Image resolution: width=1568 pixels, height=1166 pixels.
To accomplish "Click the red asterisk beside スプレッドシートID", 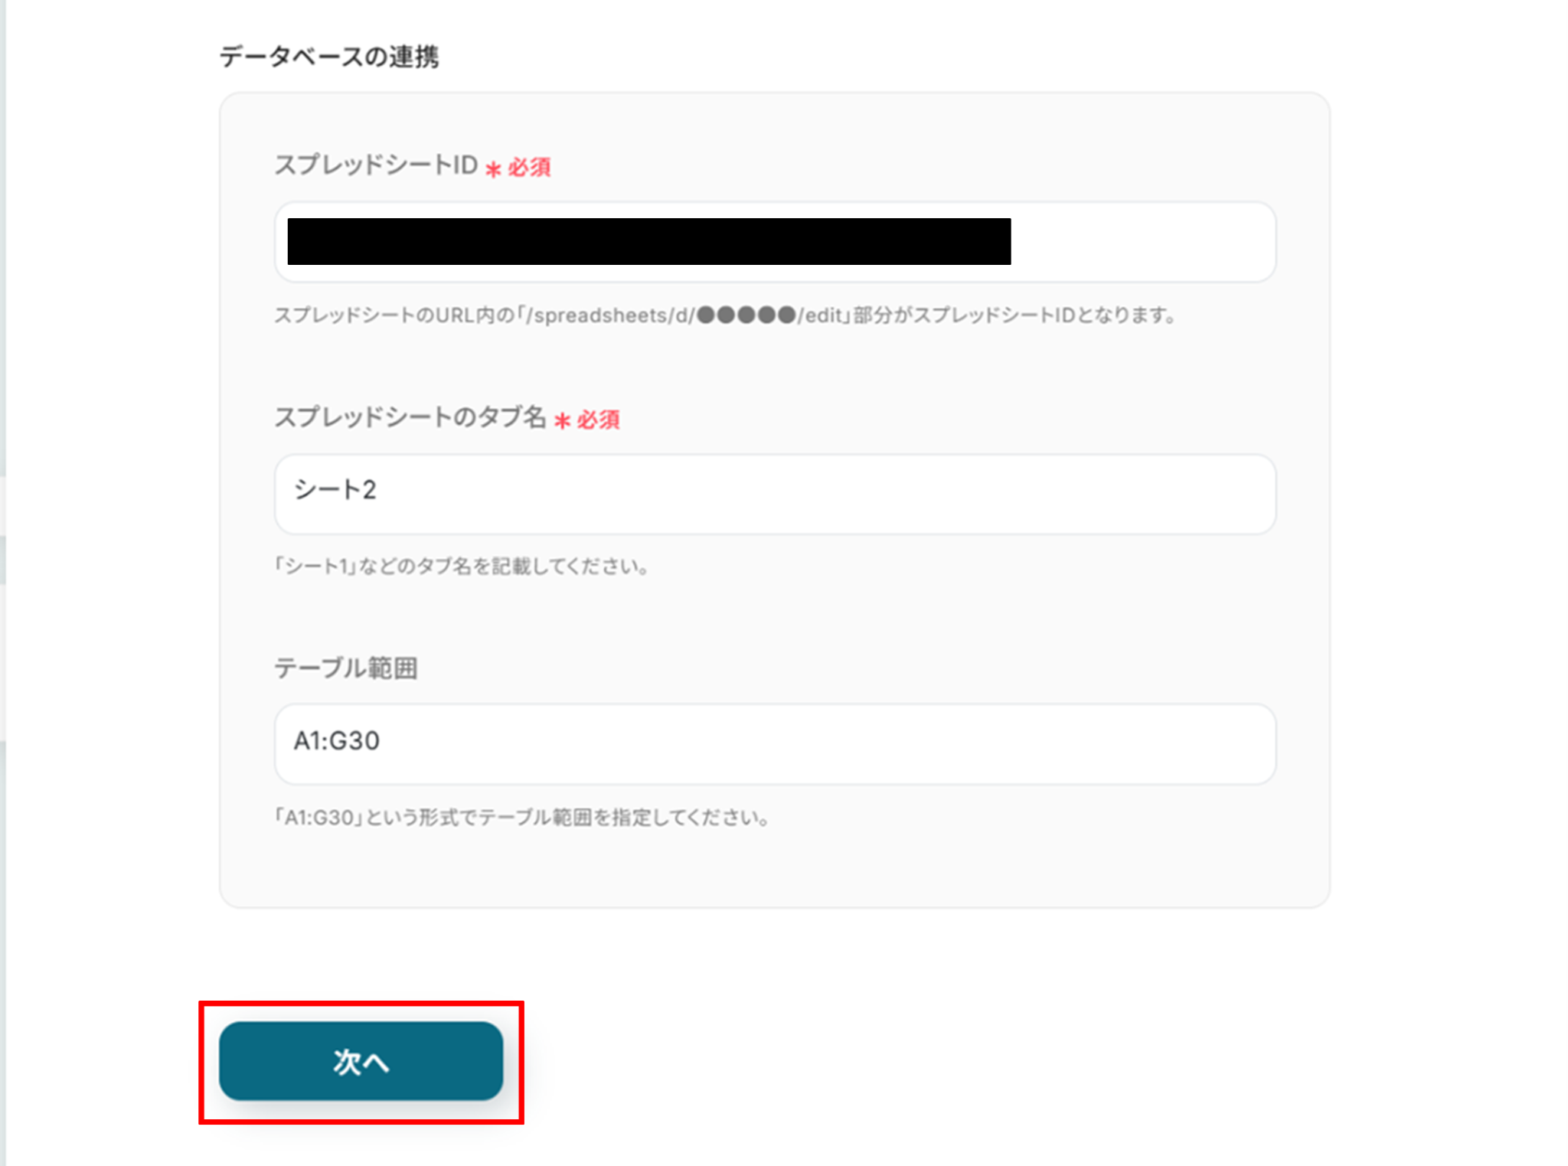I will [x=494, y=168].
